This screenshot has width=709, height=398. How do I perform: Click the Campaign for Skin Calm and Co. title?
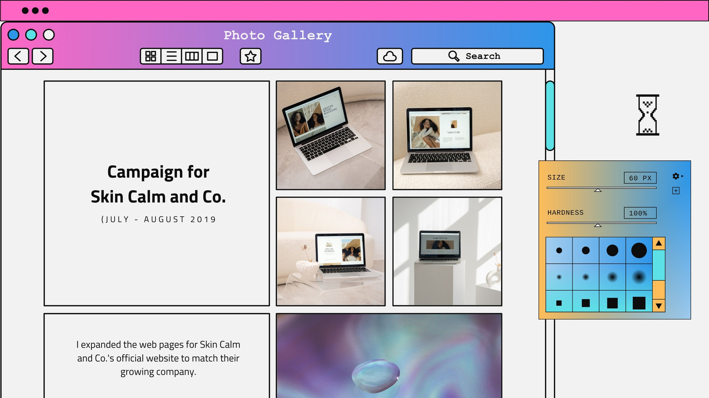158,184
